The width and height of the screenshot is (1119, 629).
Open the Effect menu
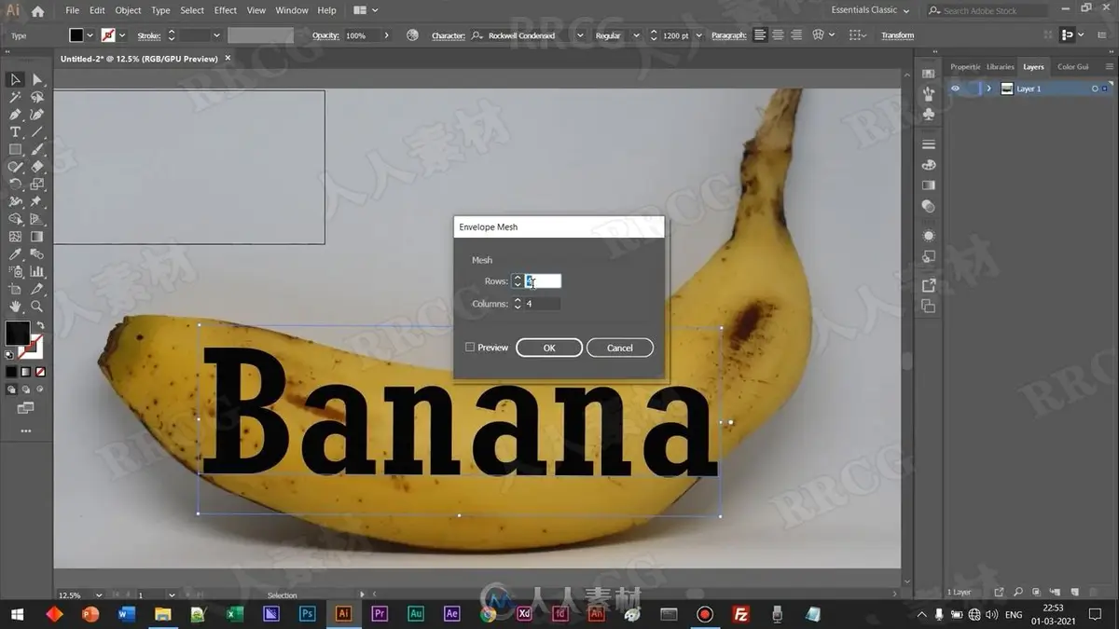coord(226,10)
